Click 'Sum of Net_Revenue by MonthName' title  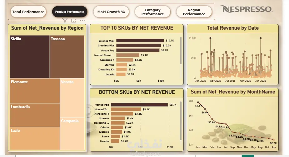click(x=233, y=92)
